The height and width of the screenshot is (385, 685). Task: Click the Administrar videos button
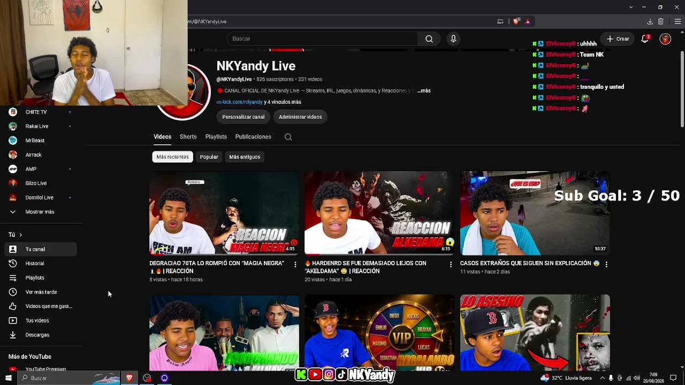click(x=300, y=117)
